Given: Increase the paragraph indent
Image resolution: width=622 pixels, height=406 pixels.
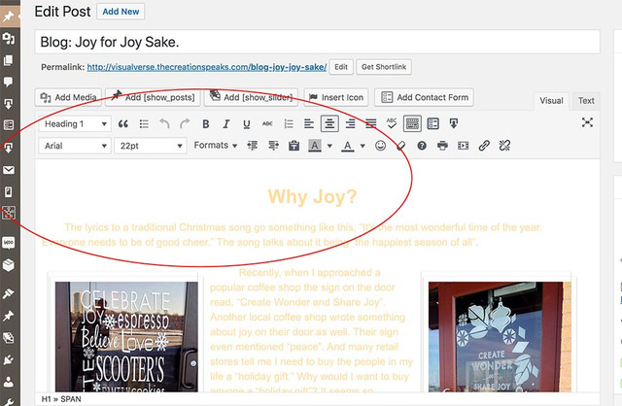Looking at the screenshot, I should coord(273,146).
